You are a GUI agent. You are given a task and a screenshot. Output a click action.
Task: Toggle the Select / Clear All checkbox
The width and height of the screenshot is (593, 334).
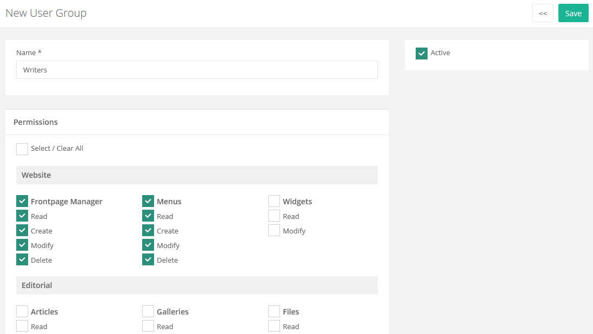(x=22, y=149)
